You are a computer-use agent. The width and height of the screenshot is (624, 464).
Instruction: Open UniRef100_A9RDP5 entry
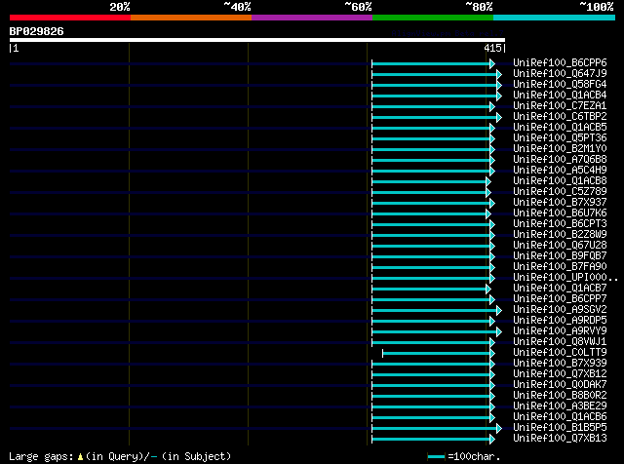click(560, 321)
